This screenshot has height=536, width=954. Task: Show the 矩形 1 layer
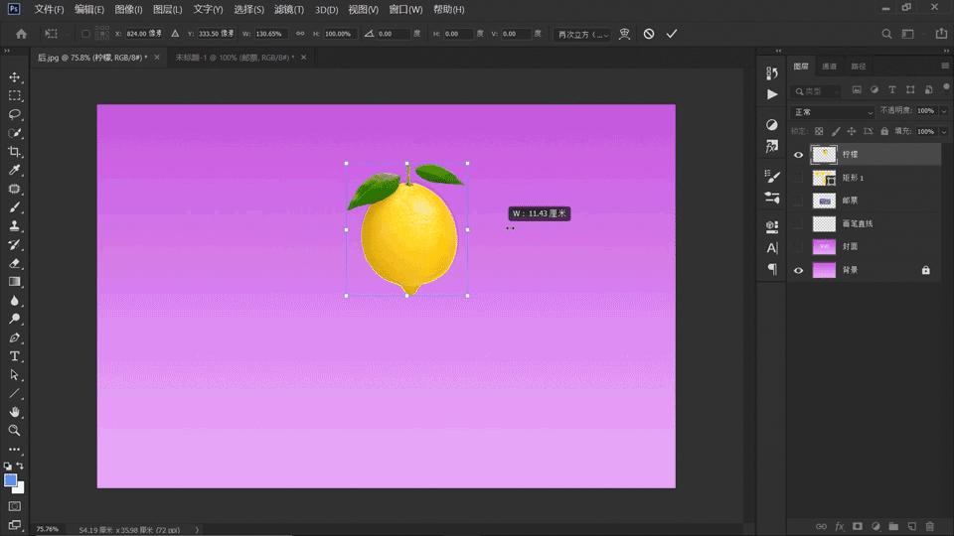(798, 178)
